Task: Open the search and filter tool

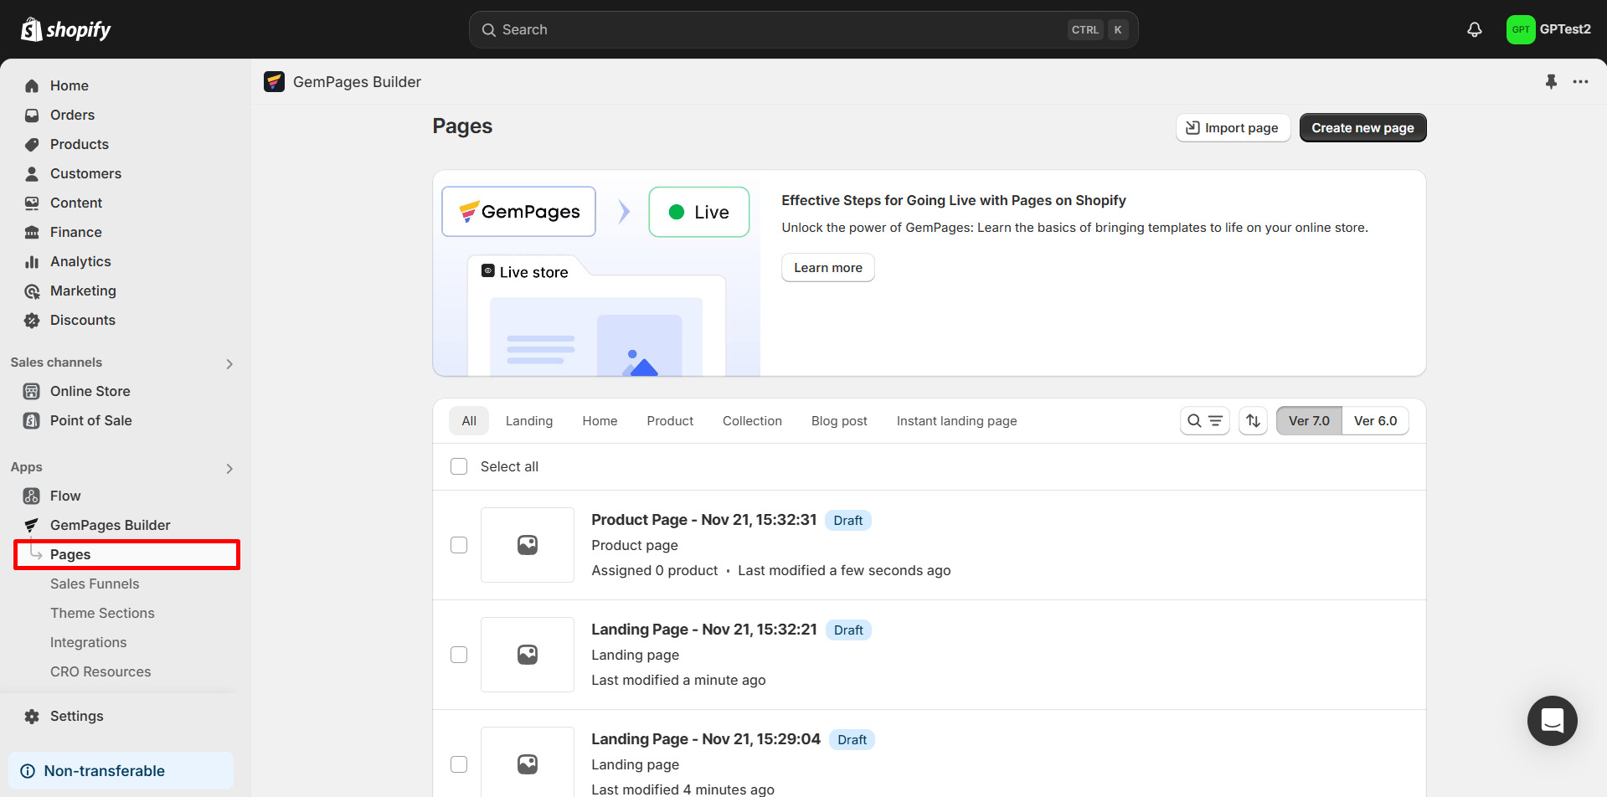Action: click(x=1204, y=421)
